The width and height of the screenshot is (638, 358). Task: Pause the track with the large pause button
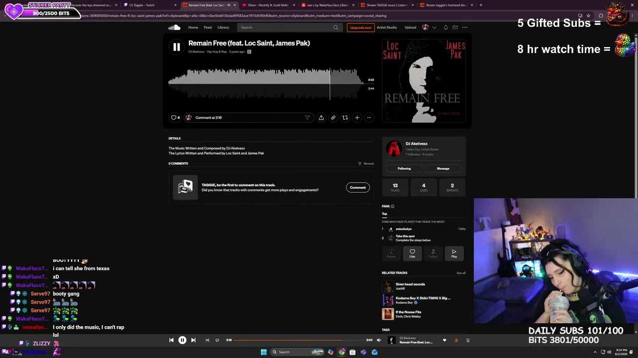[x=176, y=47]
